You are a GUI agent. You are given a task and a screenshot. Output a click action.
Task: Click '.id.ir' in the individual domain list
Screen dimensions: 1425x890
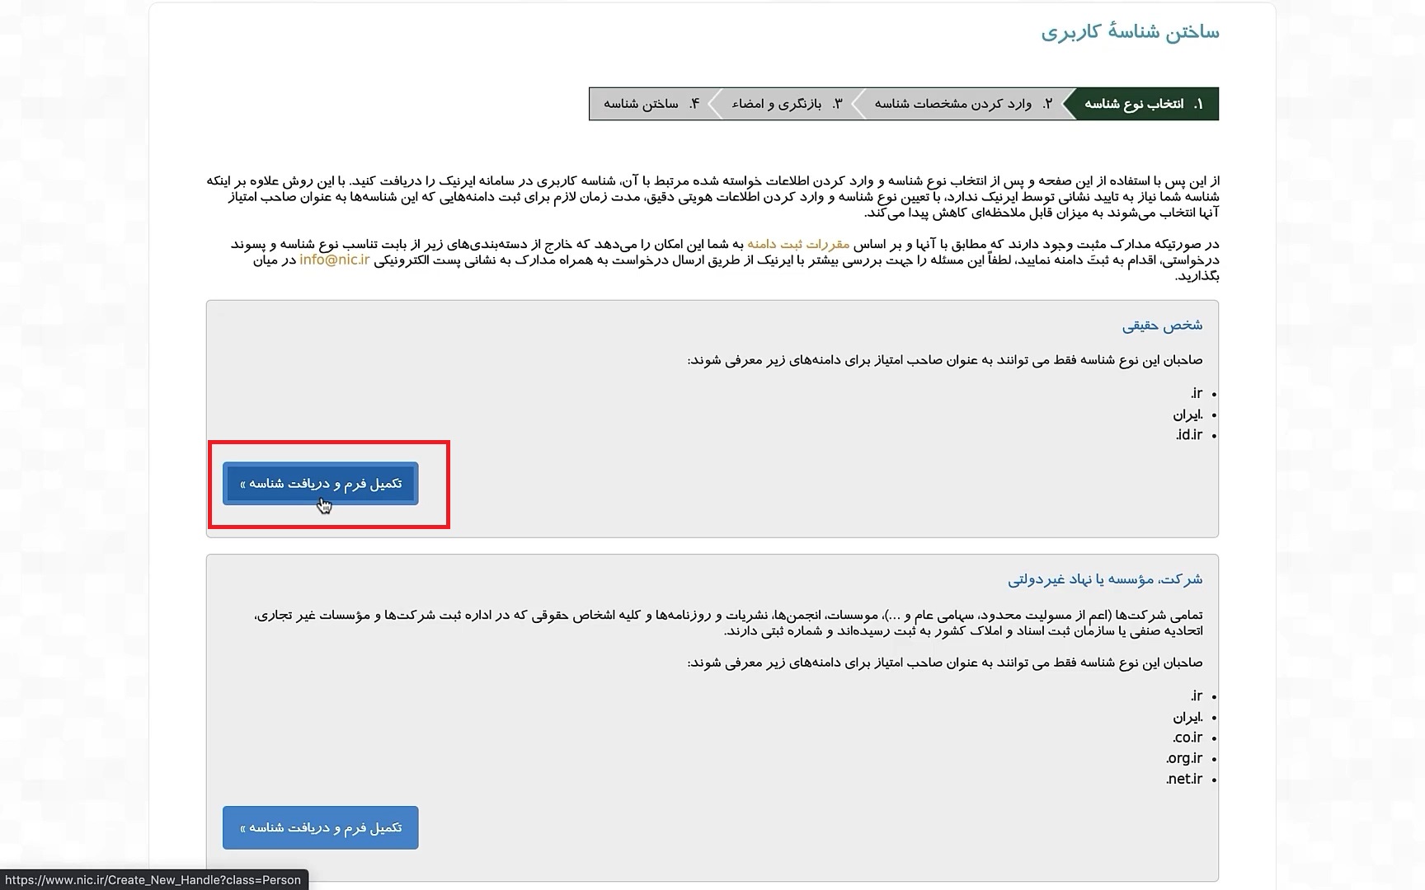tap(1188, 435)
